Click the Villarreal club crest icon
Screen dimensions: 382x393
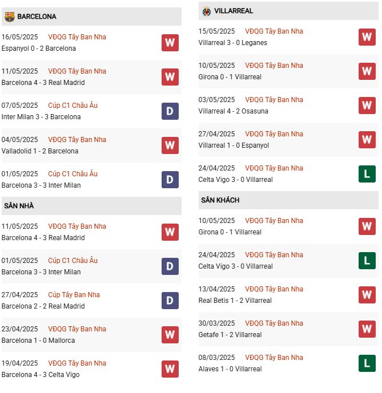pos(207,11)
